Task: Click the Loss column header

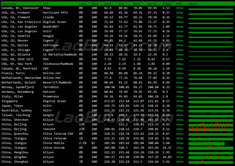Action: (83, 4)
